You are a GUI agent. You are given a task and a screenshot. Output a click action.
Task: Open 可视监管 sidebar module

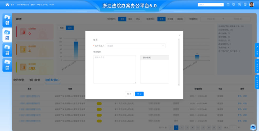click(7, 50)
